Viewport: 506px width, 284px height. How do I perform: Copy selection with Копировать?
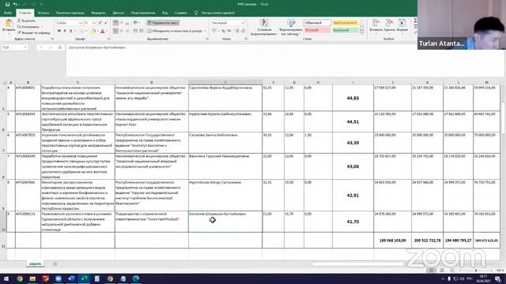coord(28,27)
